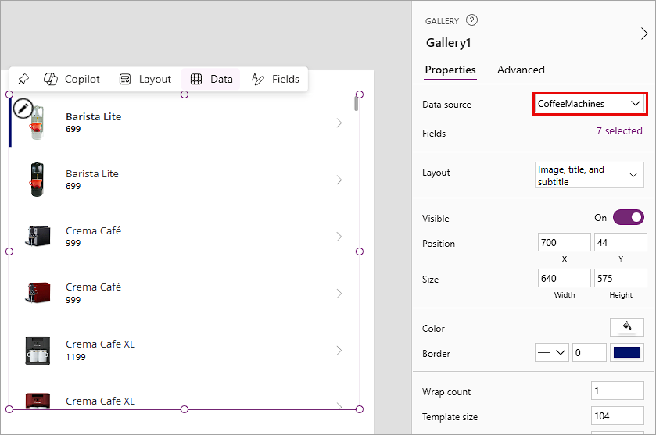The image size is (656, 435).
Task: Open the CoffeeMachines data source dropdown
Action: (590, 104)
